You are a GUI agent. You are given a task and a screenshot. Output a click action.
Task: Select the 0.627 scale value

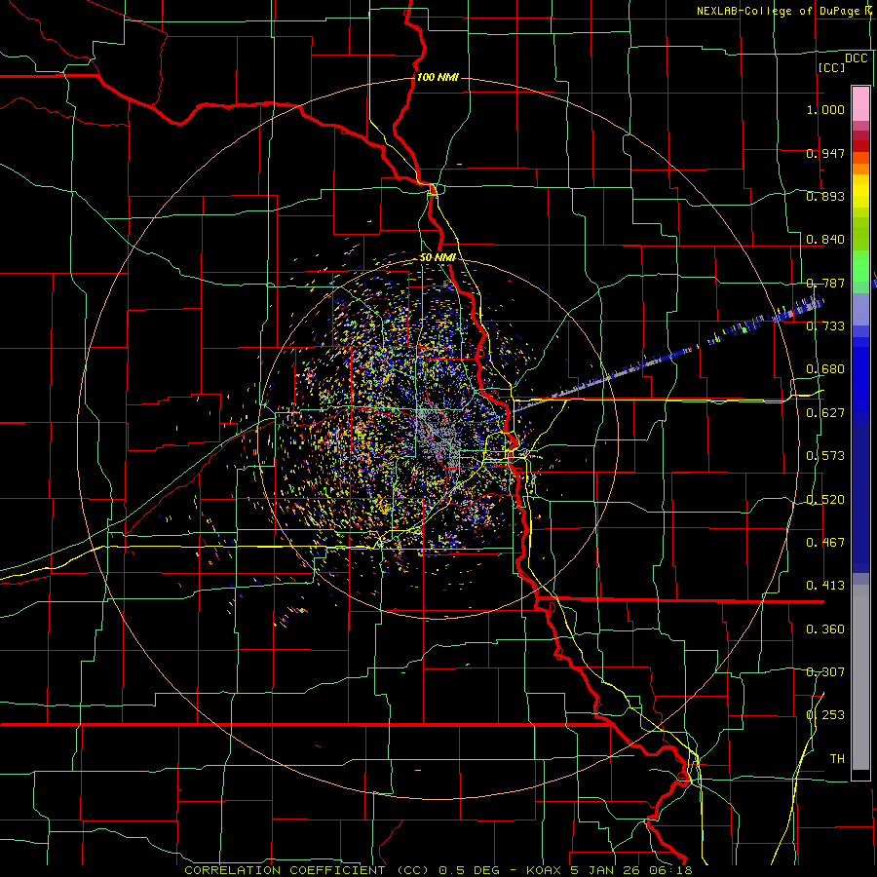(x=825, y=413)
